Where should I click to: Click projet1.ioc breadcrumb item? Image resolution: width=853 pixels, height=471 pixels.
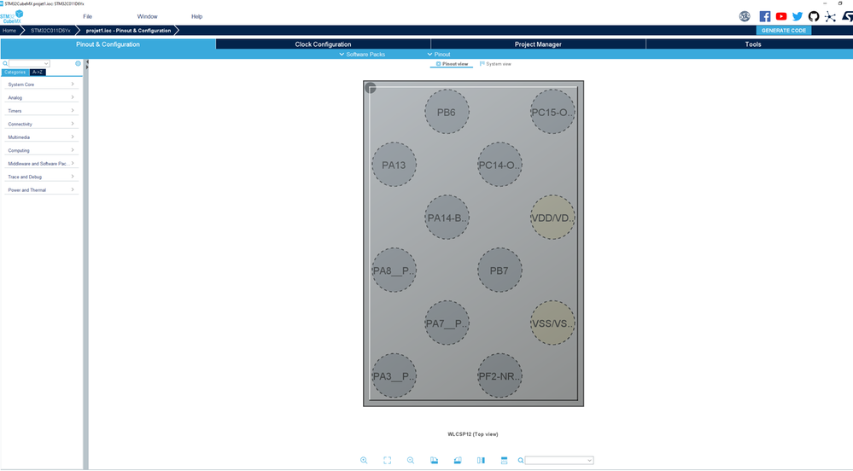(x=128, y=31)
